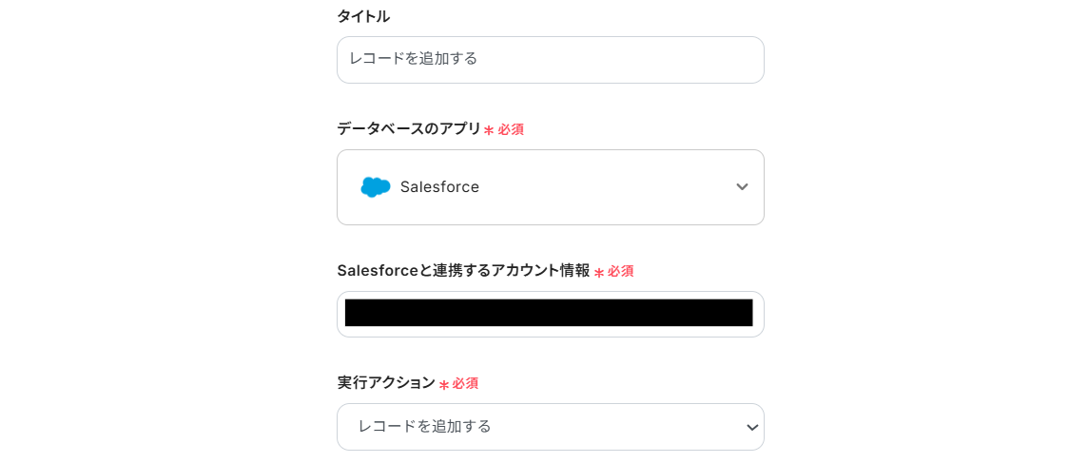Image resolution: width=1088 pixels, height=463 pixels.
Task: Select レコードを追加する text in 実行アクション box
Action: (424, 427)
